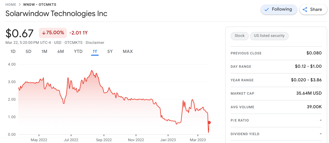The image size is (329, 143).
Task: Go to the HOME breadcrumb link
Action: [11, 5]
